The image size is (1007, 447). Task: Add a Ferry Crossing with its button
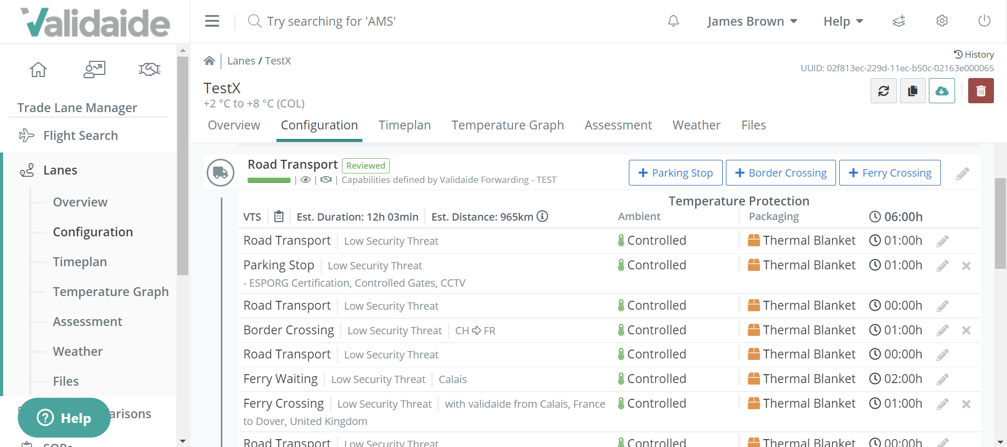(x=890, y=172)
